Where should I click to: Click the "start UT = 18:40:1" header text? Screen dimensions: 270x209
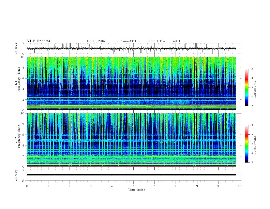pos(165,41)
